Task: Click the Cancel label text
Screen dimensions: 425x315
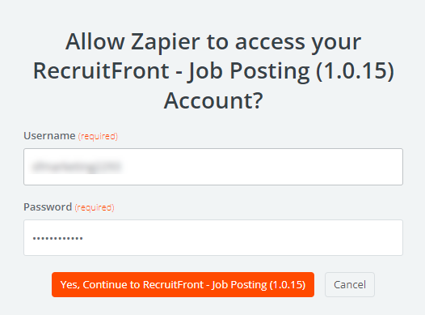Action: tap(350, 284)
